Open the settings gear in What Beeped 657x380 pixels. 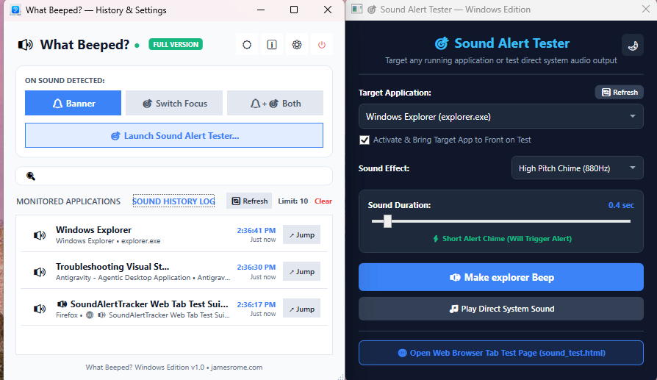pyautogui.click(x=297, y=44)
